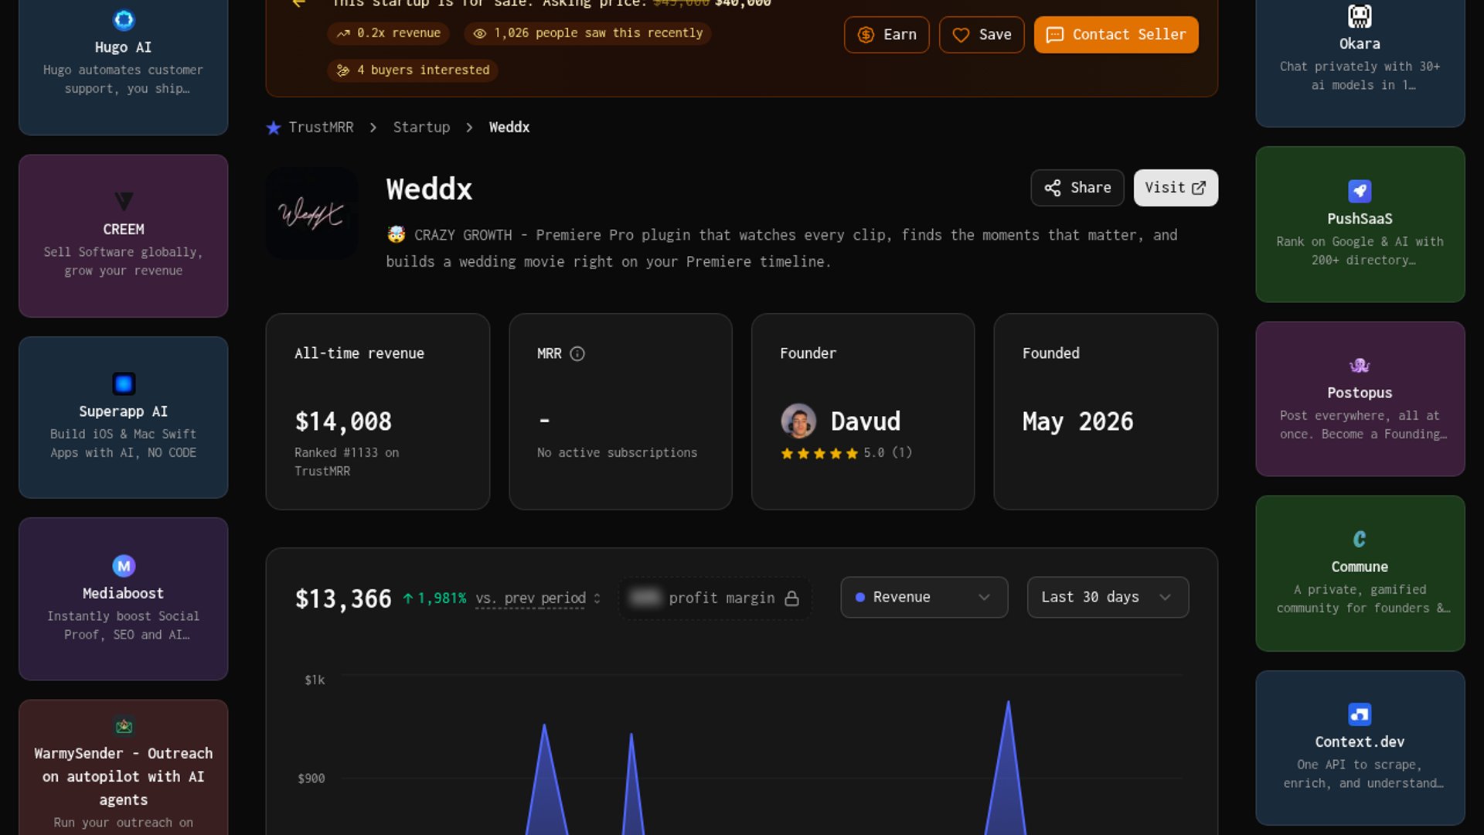
Task: Click the CREEM logo icon
Action: pyautogui.click(x=124, y=202)
